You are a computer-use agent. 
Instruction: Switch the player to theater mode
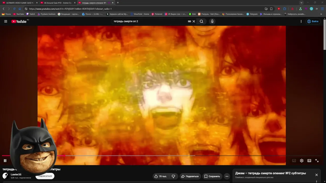(309, 161)
